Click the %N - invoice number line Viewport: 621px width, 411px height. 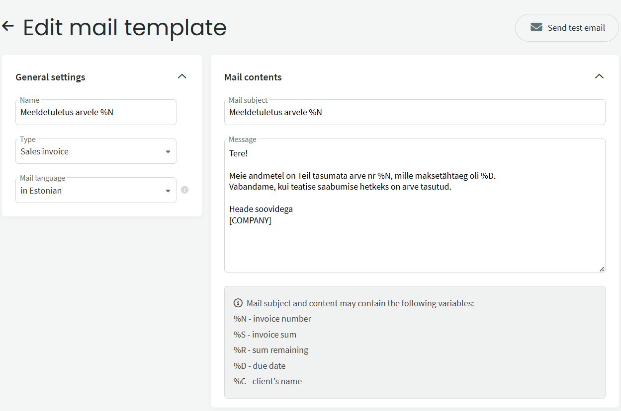pyautogui.click(x=272, y=319)
